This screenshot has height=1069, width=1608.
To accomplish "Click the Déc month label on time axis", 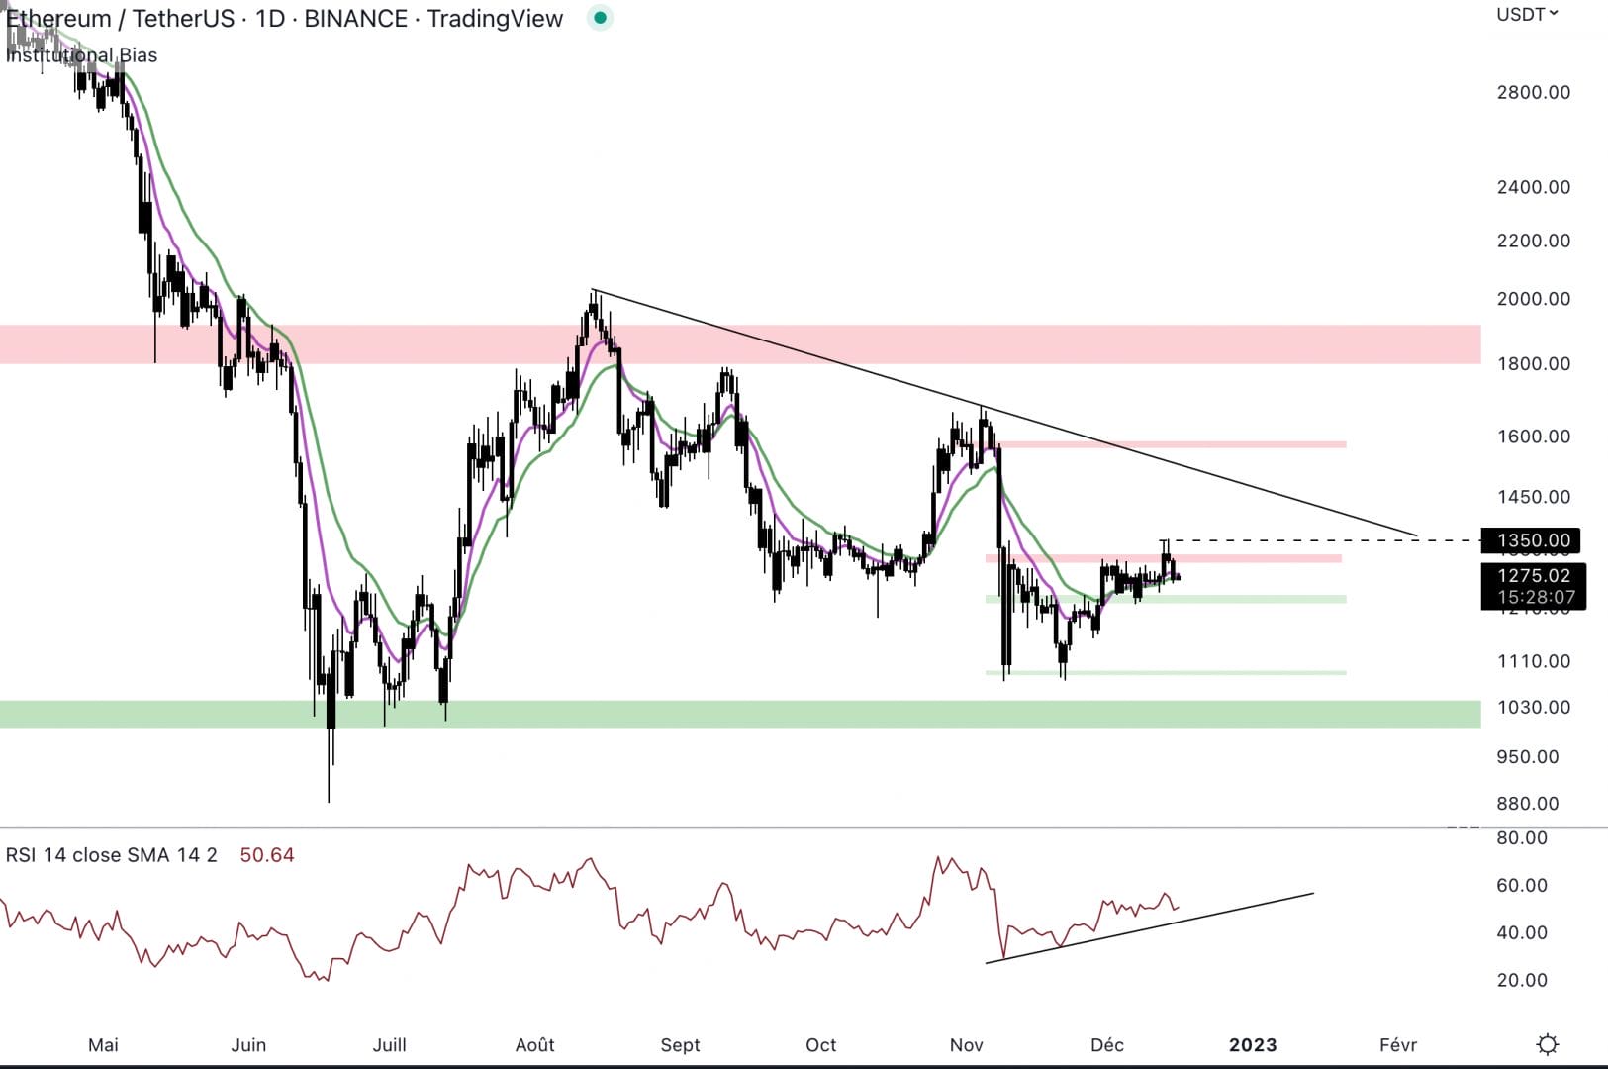I will click(x=1108, y=1044).
